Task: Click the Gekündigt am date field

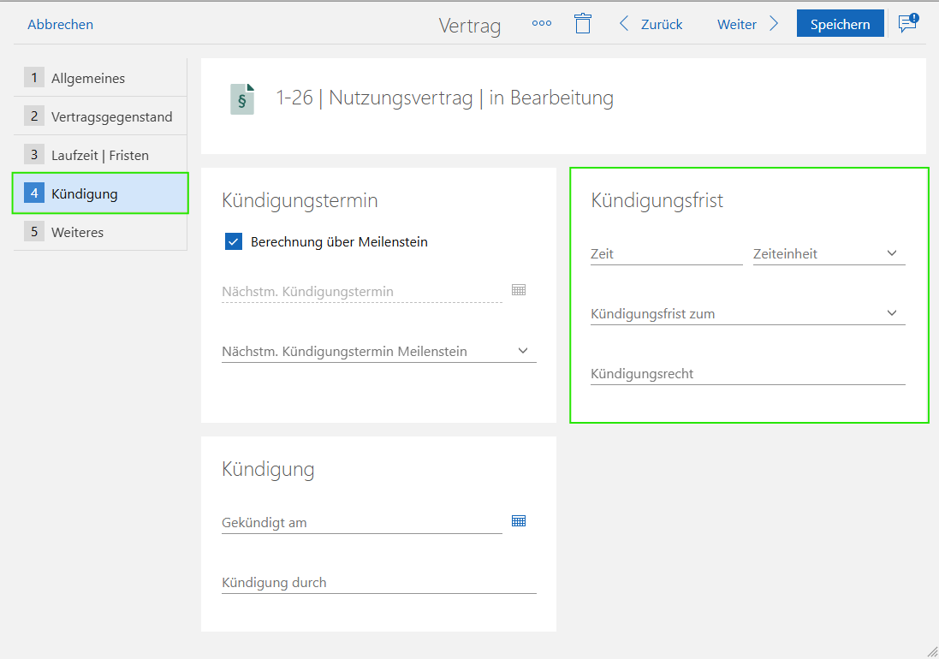Action: (362, 523)
